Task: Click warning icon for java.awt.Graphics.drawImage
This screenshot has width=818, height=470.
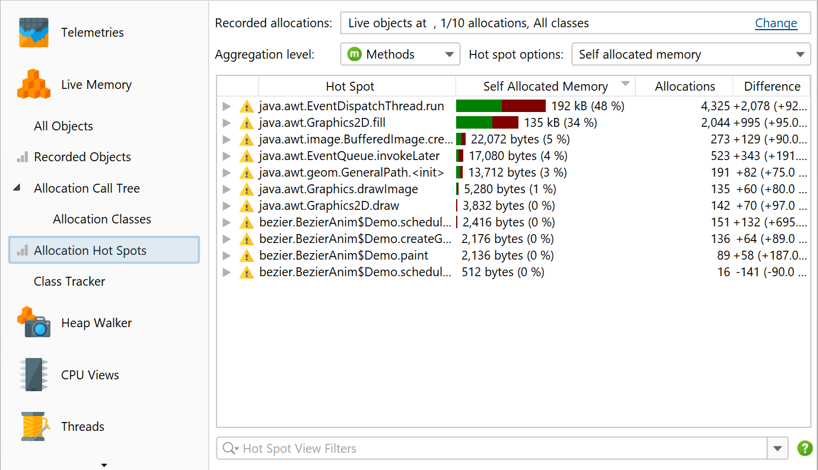Action: (246, 190)
